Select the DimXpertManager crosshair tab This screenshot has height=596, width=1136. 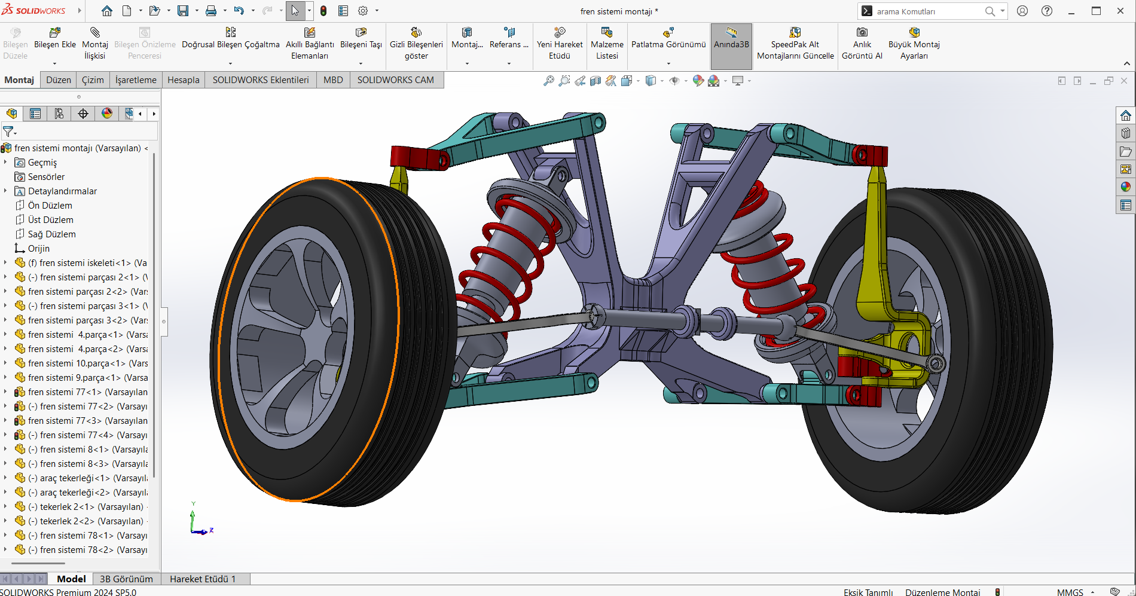coord(83,114)
